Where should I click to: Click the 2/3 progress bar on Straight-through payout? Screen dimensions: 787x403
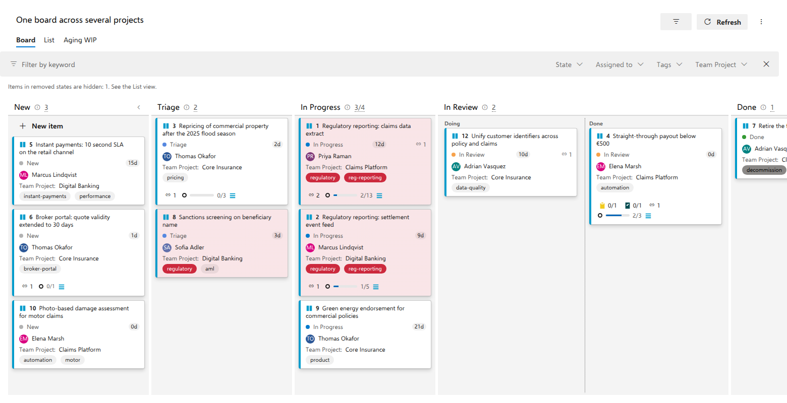617,216
